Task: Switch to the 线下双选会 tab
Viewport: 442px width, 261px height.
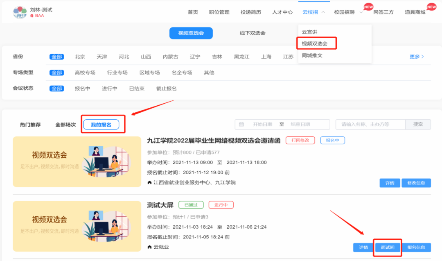Action: coord(253,33)
